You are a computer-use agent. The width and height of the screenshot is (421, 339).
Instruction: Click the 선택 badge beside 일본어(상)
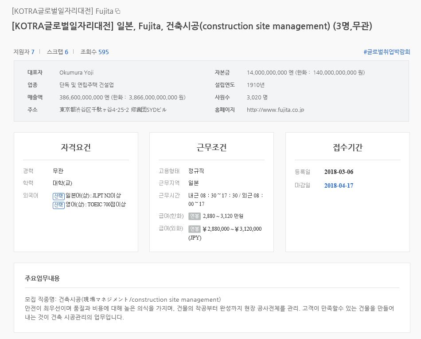click(x=58, y=196)
